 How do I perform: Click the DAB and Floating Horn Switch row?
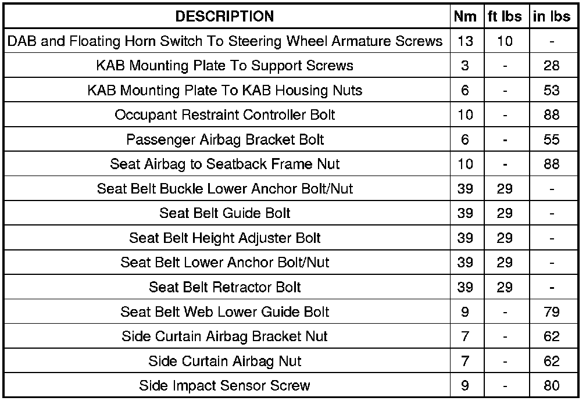pyautogui.click(x=224, y=41)
